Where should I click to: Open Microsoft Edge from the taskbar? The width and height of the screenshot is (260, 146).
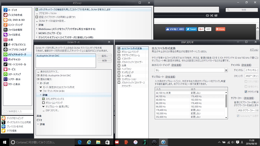click(x=80, y=142)
